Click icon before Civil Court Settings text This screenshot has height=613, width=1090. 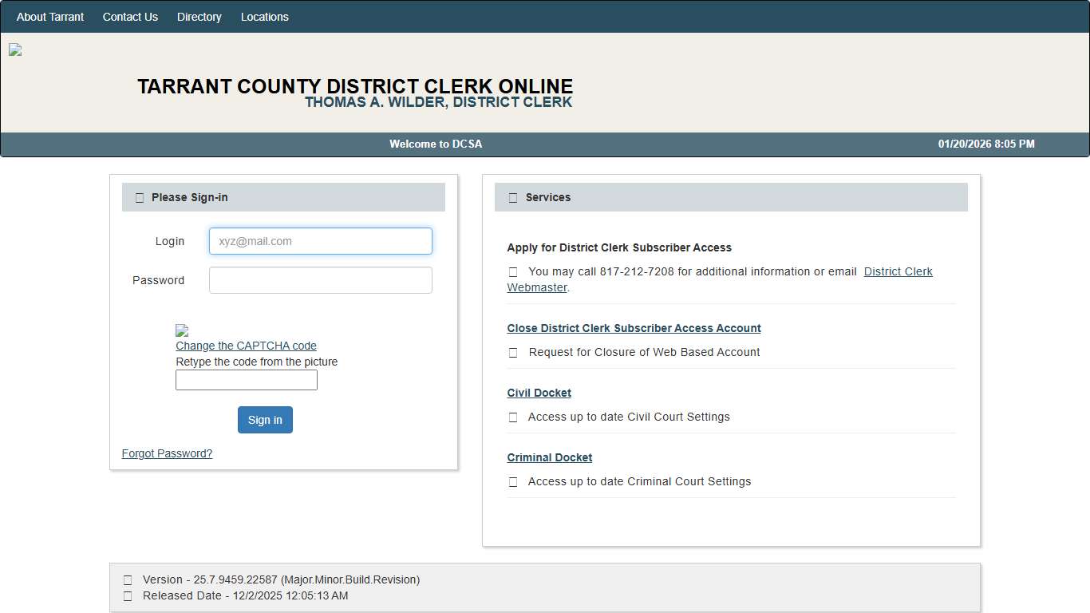[513, 417]
